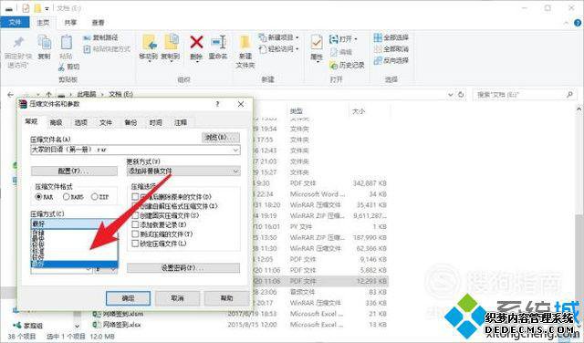Switch to the 选项 tab
The width and height of the screenshot is (584, 343).
(x=81, y=122)
